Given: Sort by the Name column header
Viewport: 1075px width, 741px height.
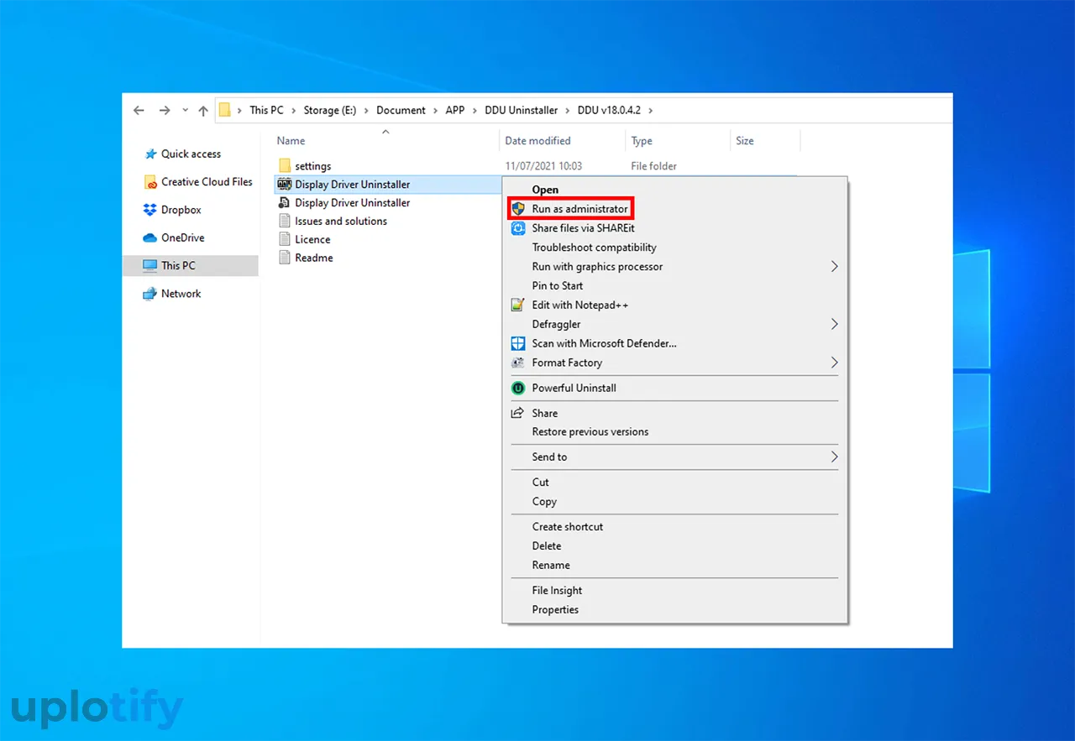Looking at the screenshot, I should (x=291, y=141).
